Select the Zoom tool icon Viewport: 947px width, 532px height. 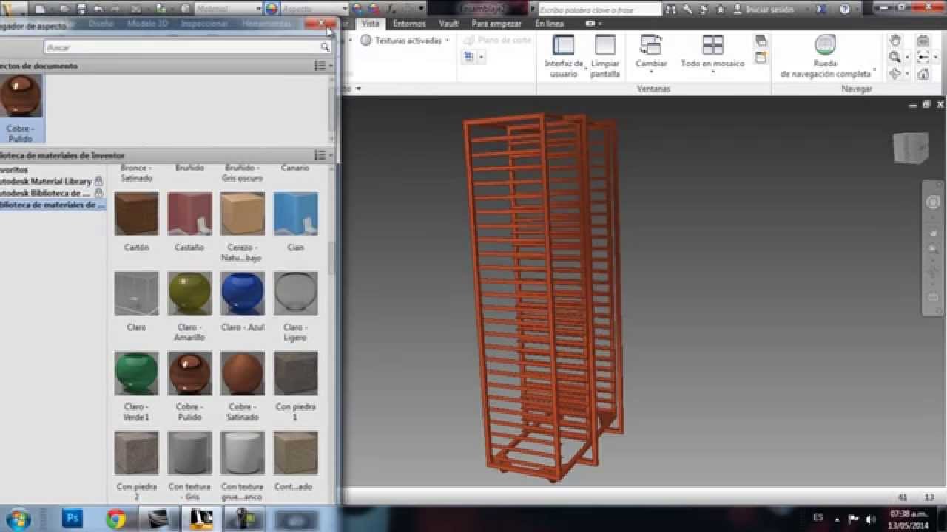tap(894, 57)
